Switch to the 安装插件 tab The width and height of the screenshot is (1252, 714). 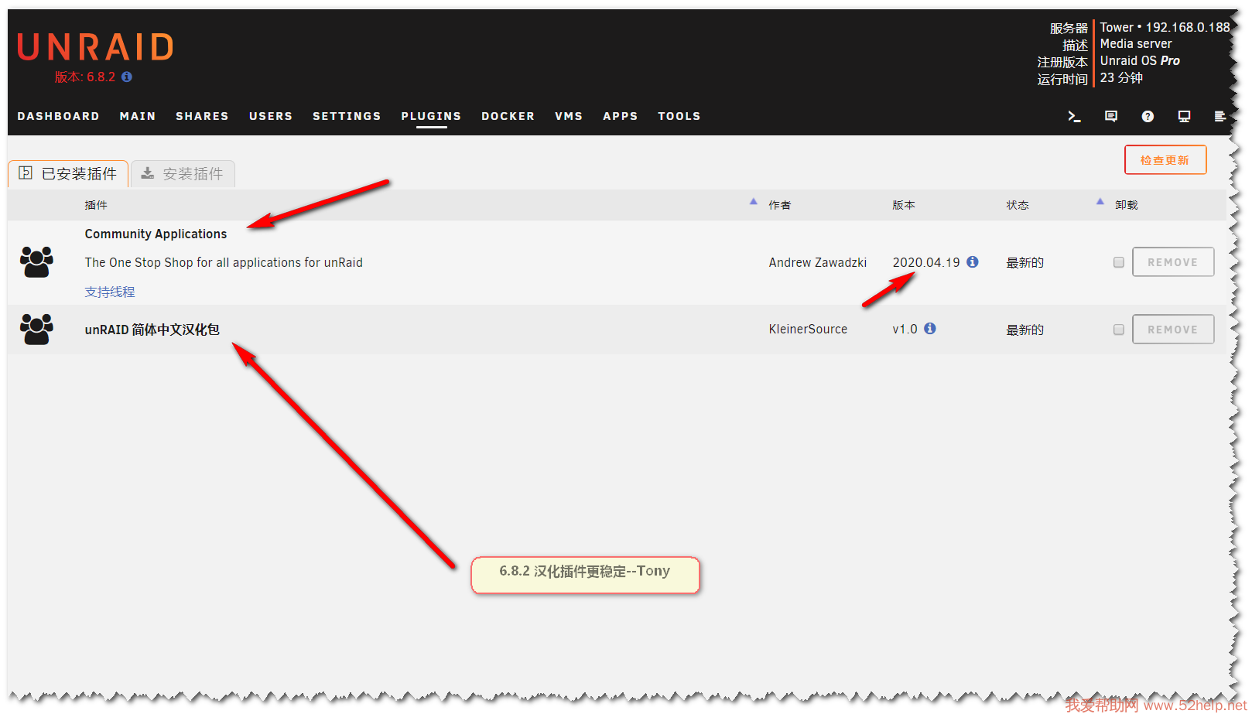click(183, 174)
